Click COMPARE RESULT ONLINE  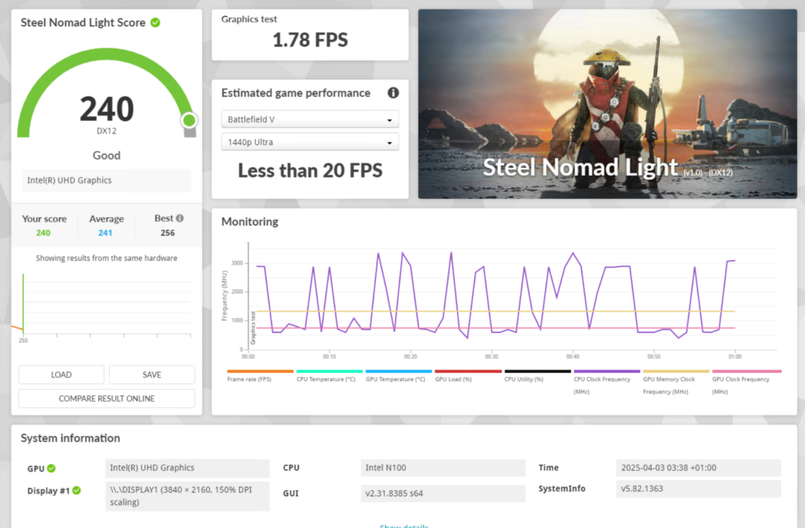pos(106,398)
